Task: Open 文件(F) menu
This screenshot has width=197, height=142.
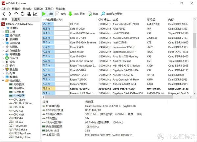Action: tap(5, 9)
